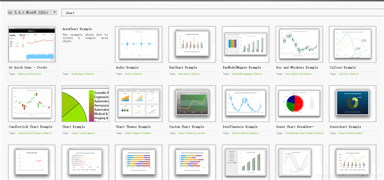Open the Qt Quick Demo StocQt thumbnail
Screen dimensions: 384x180
tap(32, 45)
